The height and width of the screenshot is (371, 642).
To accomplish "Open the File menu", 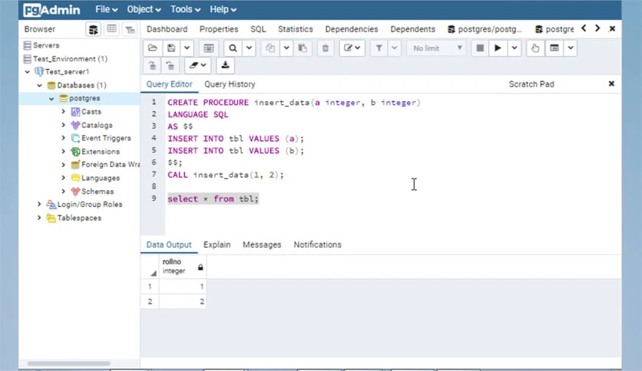I will coord(107,9).
